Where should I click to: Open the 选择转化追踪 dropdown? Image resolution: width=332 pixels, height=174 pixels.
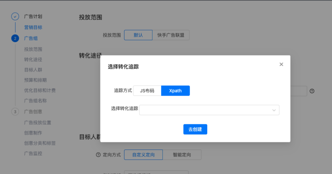pos(209,110)
